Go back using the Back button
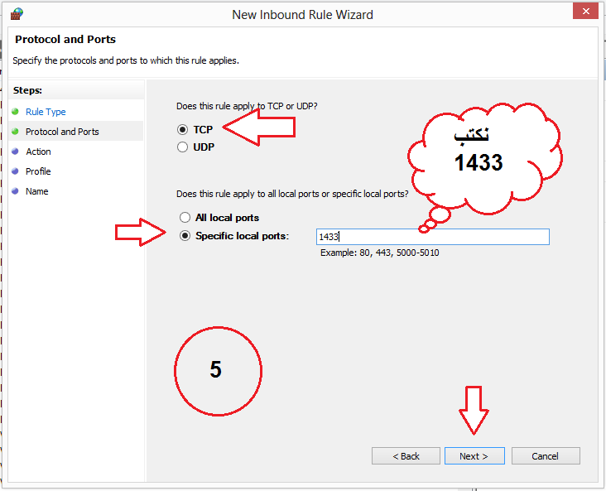The width and height of the screenshot is (606, 491). tap(406, 456)
